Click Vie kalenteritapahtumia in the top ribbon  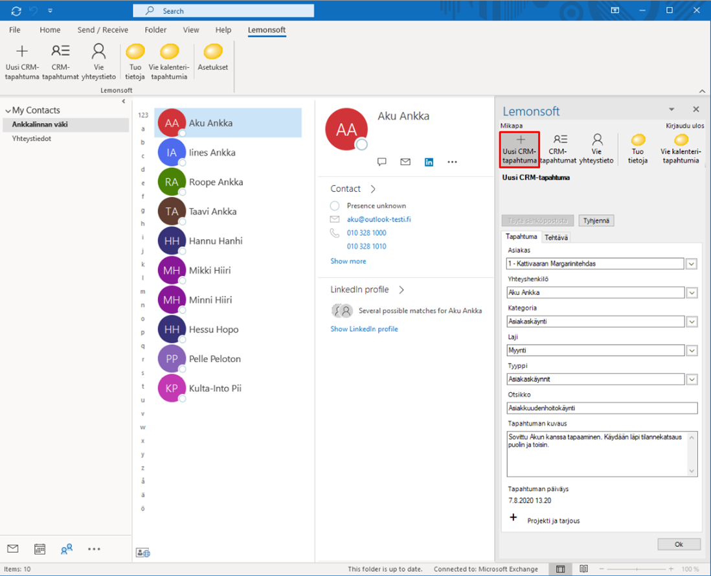tap(169, 62)
